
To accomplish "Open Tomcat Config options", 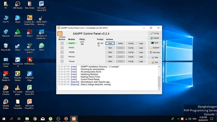I will [131, 61].
